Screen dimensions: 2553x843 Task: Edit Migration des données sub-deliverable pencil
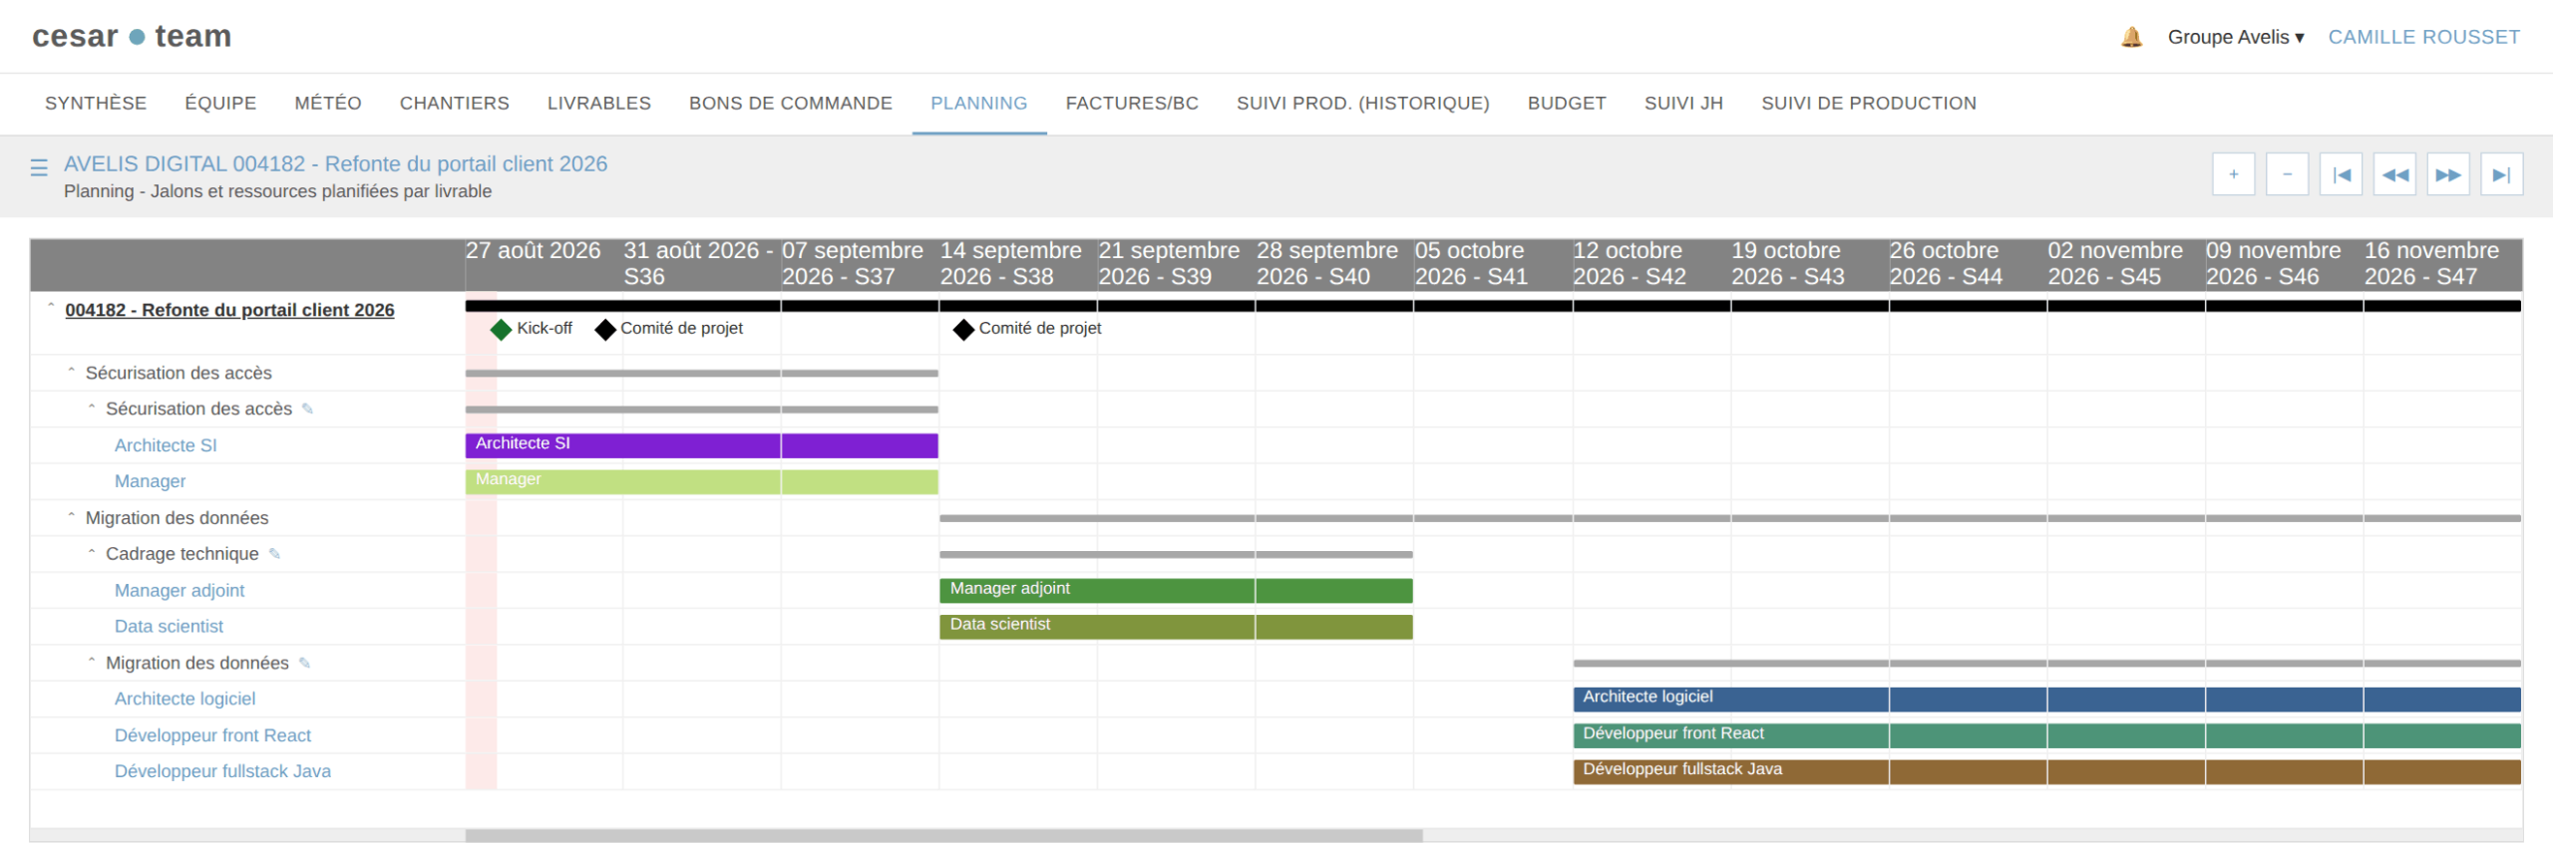tap(304, 663)
